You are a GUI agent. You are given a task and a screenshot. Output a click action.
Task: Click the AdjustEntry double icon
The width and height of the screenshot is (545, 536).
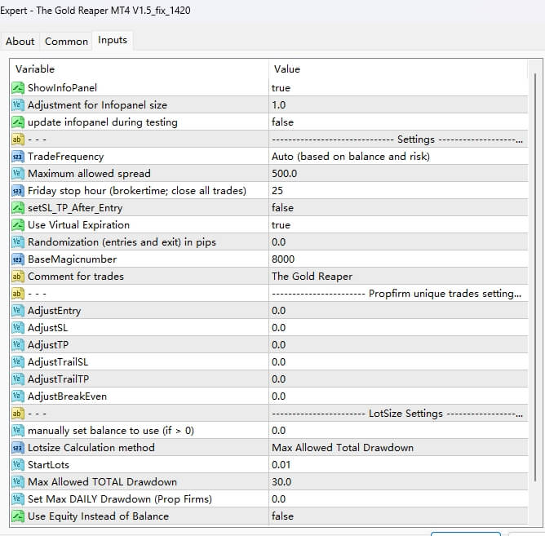18,310
